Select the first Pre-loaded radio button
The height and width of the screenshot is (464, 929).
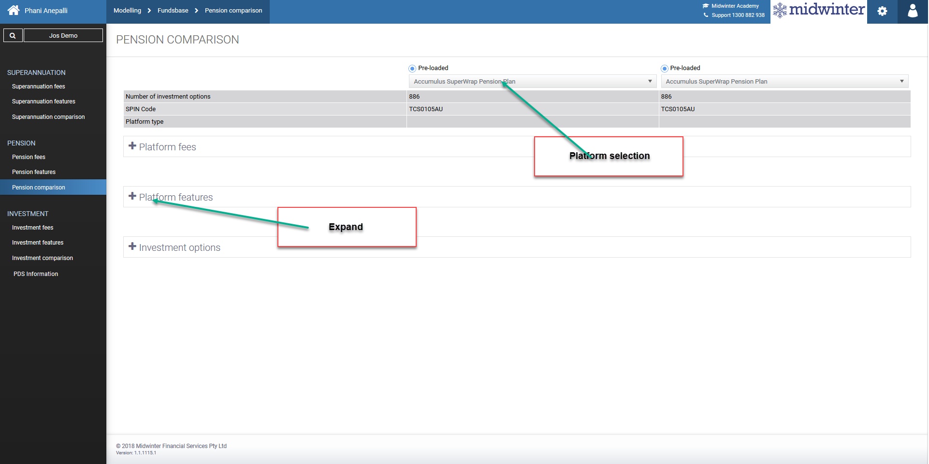(x=412, y=69)
